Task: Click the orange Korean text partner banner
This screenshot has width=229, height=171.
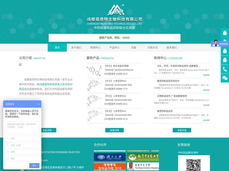Action: coord(110,167)
